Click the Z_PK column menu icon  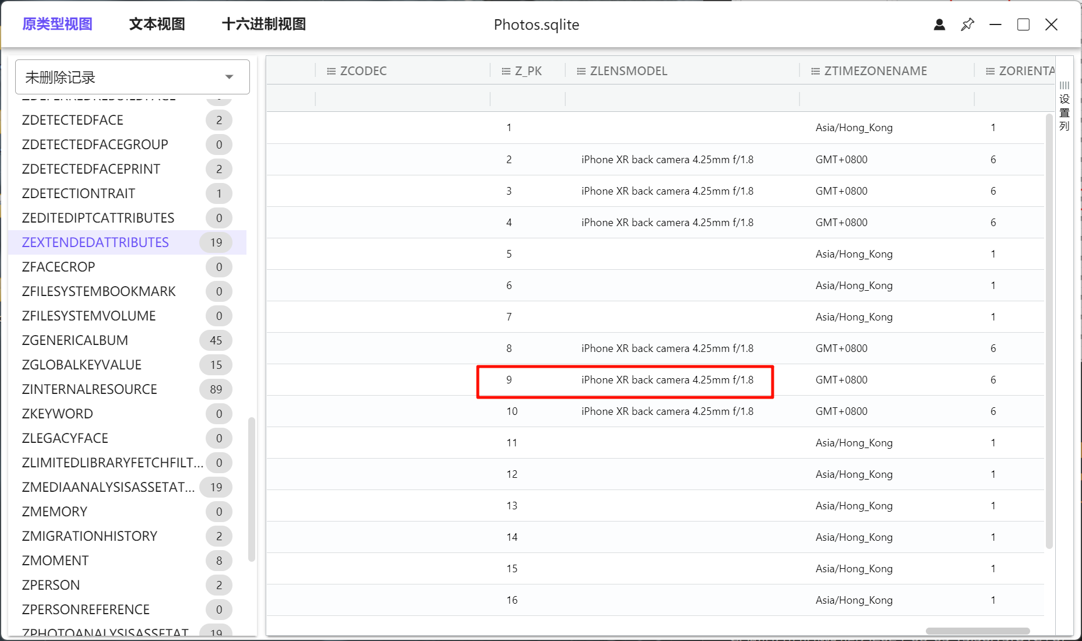tap(506, 71)
